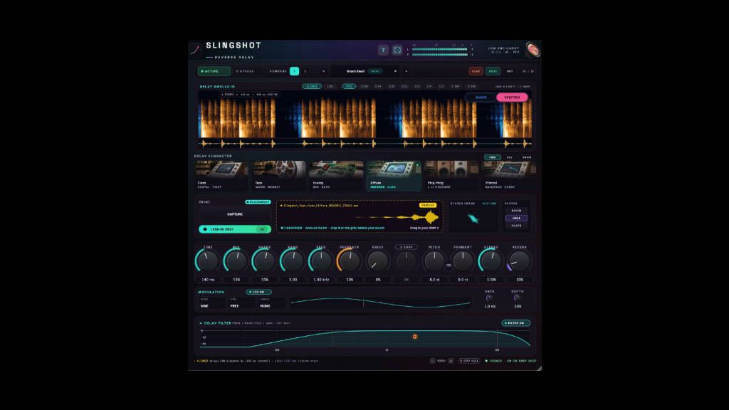The height and width of the screenshot is (410, 729).
Task: Click the PRINTED badge in clip area
Action: pos(428,205)
